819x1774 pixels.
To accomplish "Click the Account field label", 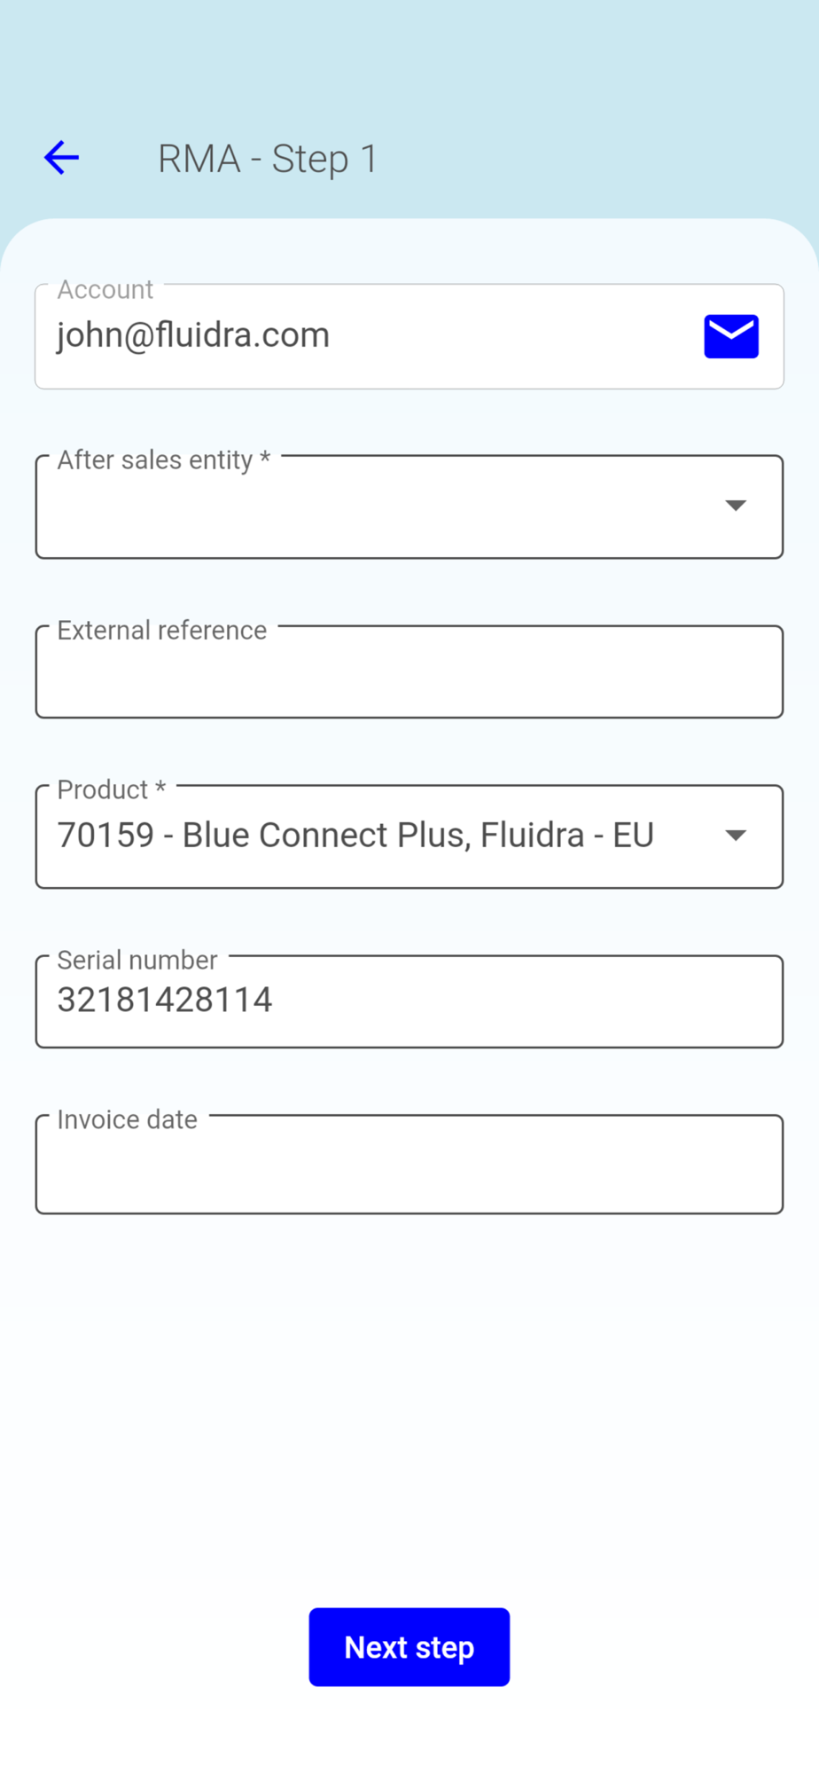I will pos(105,290).
